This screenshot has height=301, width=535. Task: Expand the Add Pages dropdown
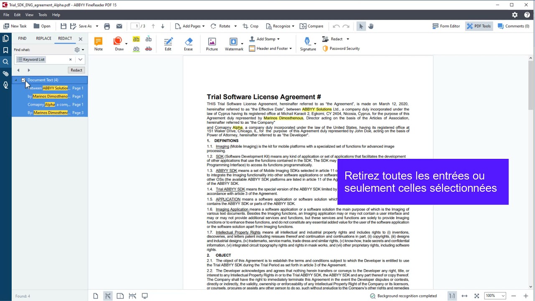[x=204, y=26]
